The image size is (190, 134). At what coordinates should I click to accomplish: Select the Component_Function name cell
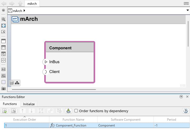73,125
